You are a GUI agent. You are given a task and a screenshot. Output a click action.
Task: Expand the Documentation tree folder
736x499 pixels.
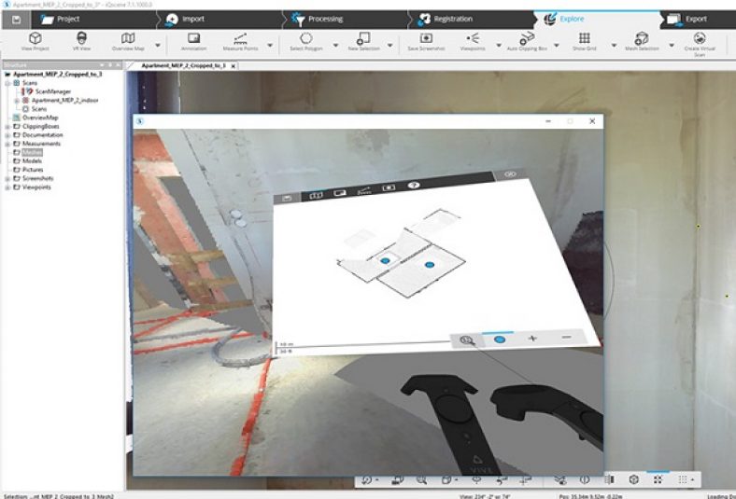coord(7,135)
